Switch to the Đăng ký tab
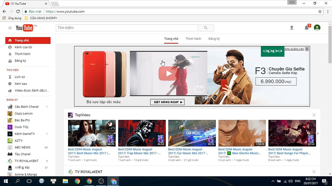 (x=214, y=39)
